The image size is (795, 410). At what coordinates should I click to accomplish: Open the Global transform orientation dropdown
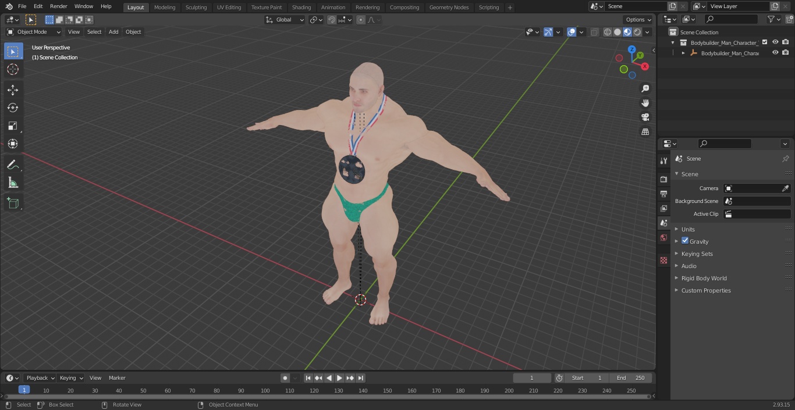point(285,20)
